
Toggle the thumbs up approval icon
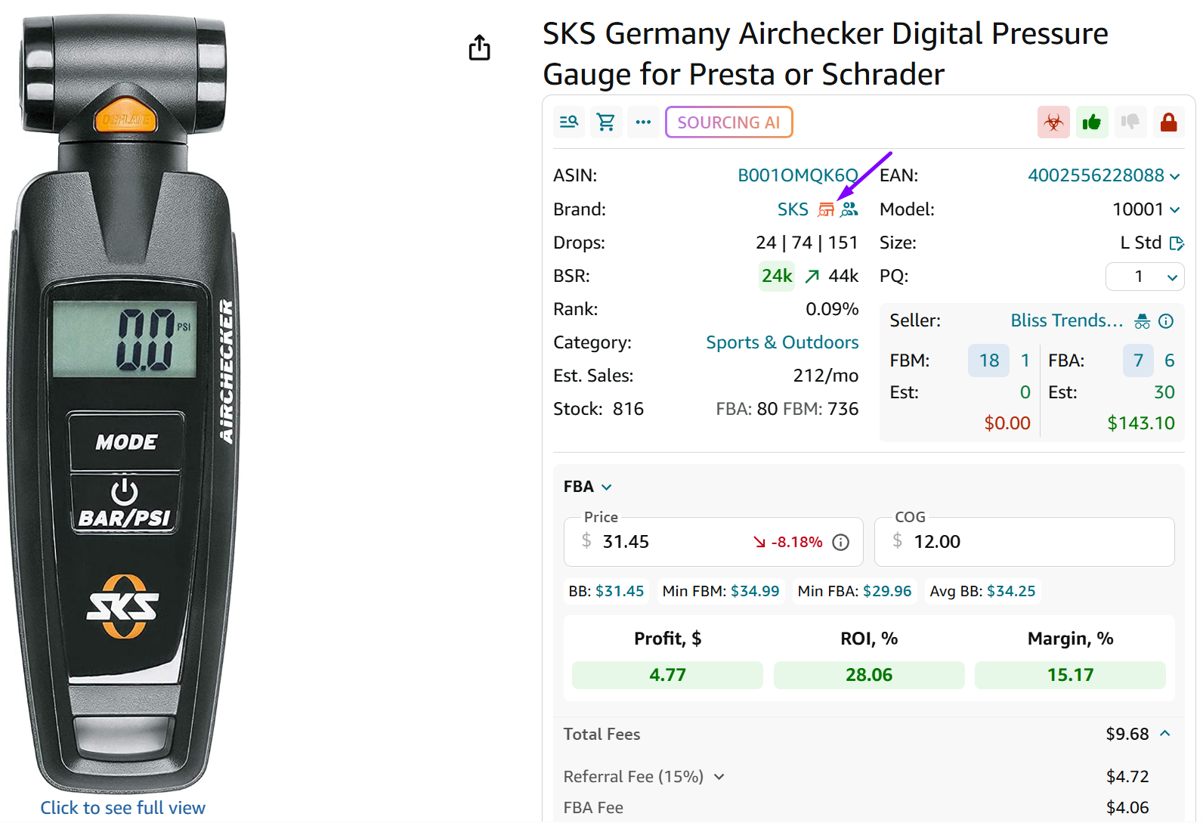[x=1092, y=122]
